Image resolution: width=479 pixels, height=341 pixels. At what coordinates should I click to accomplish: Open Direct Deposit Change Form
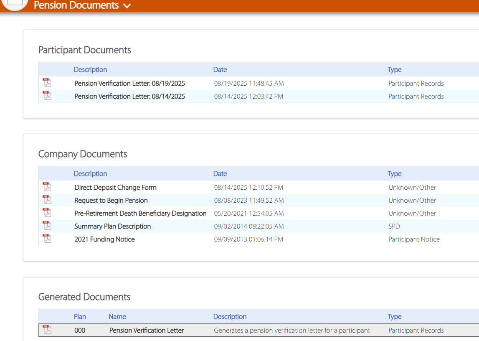click(x=116, y=187)
